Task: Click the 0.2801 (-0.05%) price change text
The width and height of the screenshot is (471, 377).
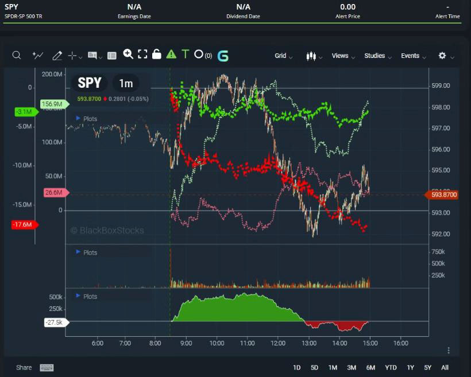Action: [128, 99]
